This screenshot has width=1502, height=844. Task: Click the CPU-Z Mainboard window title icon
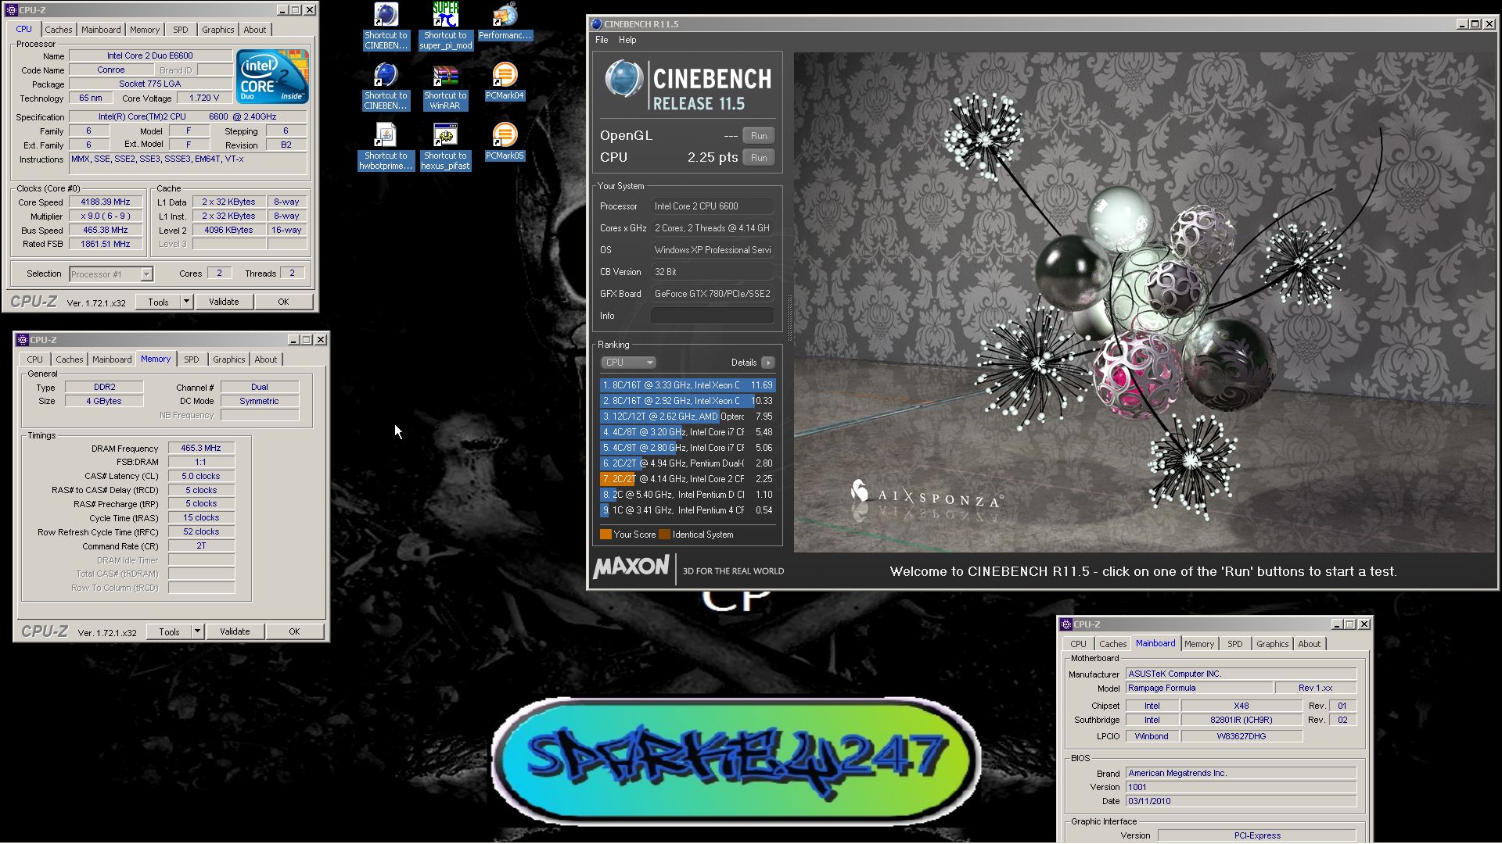click(x=1066, y=624)
